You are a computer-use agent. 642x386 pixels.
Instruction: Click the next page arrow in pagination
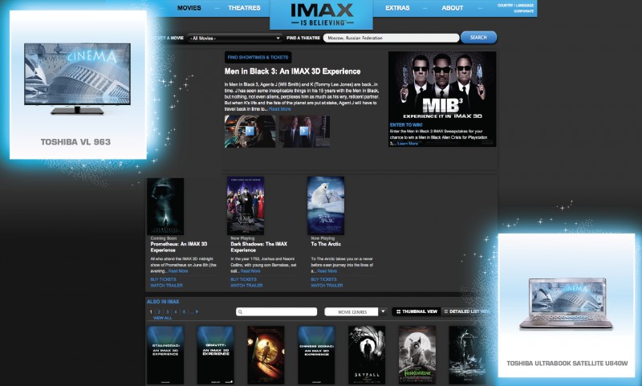(197, 312)
